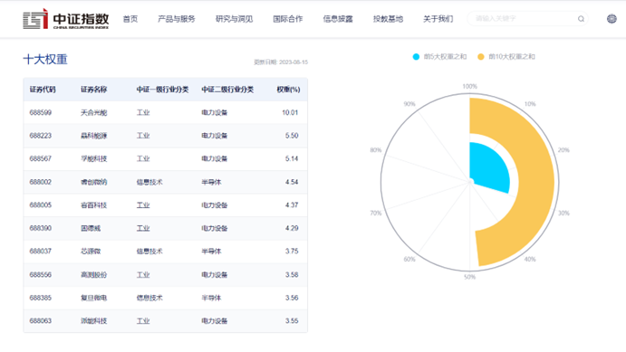Select security code 688390

point(41,228)
